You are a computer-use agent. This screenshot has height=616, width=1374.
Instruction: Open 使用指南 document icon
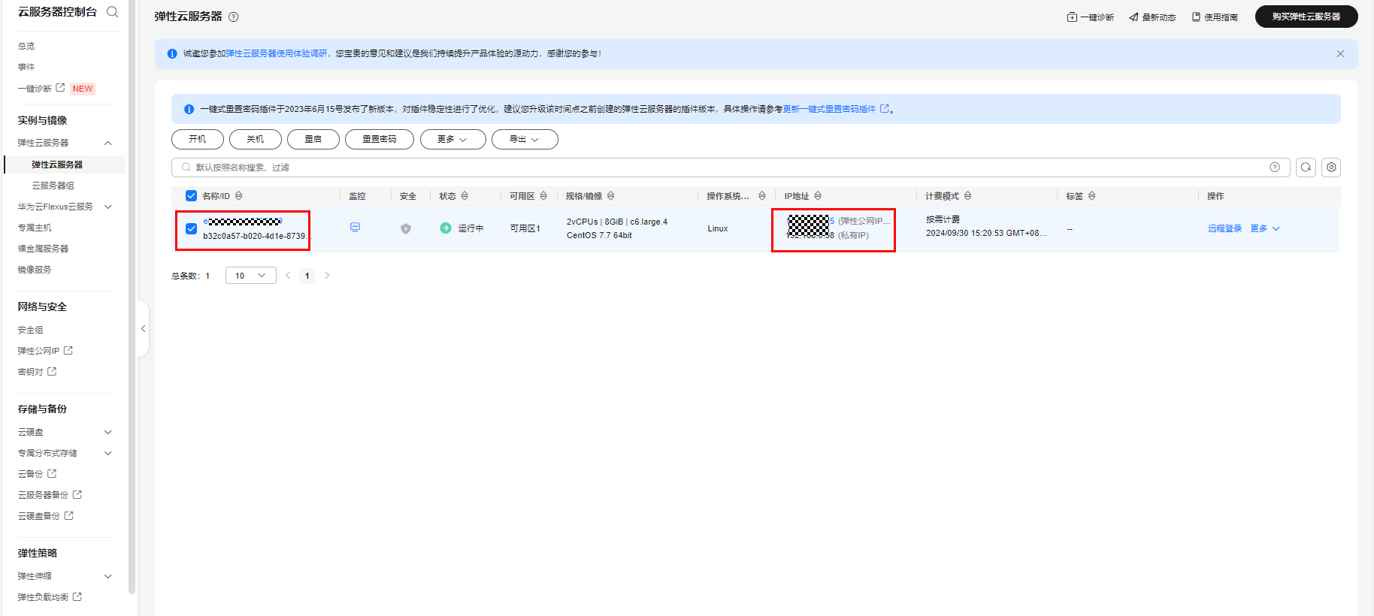pos(1196,17)
